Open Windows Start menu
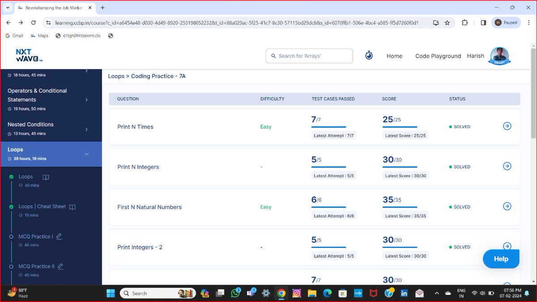This screenshot has width=537, height=302. pyautogui.click(x=110, y=294)
